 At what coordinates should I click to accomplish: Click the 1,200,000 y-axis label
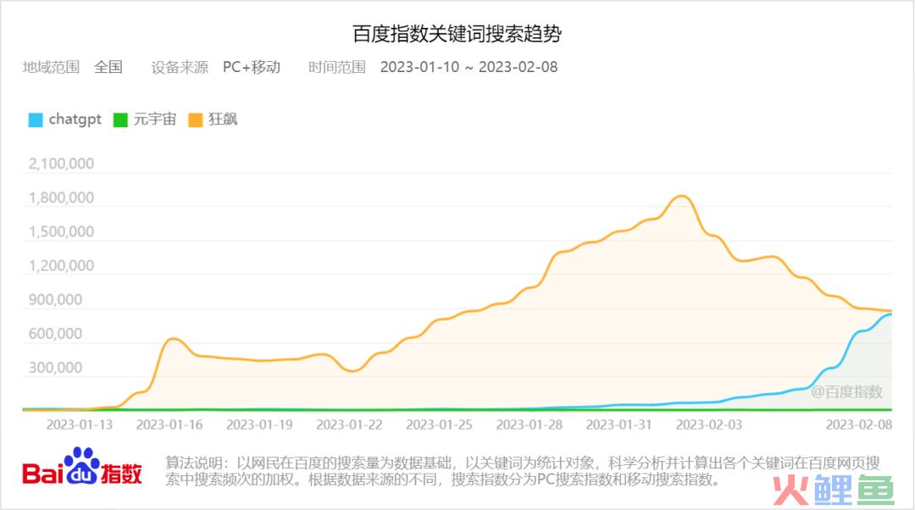coord(61,265)
